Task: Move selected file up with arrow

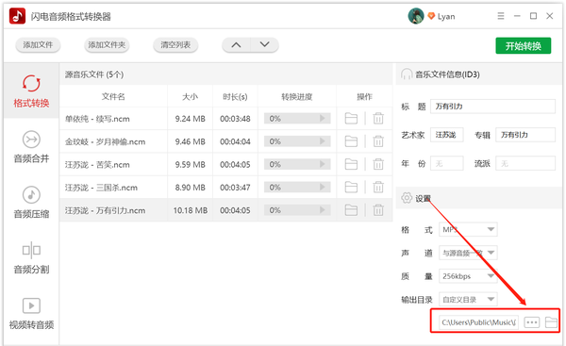Action: (236, 45)
